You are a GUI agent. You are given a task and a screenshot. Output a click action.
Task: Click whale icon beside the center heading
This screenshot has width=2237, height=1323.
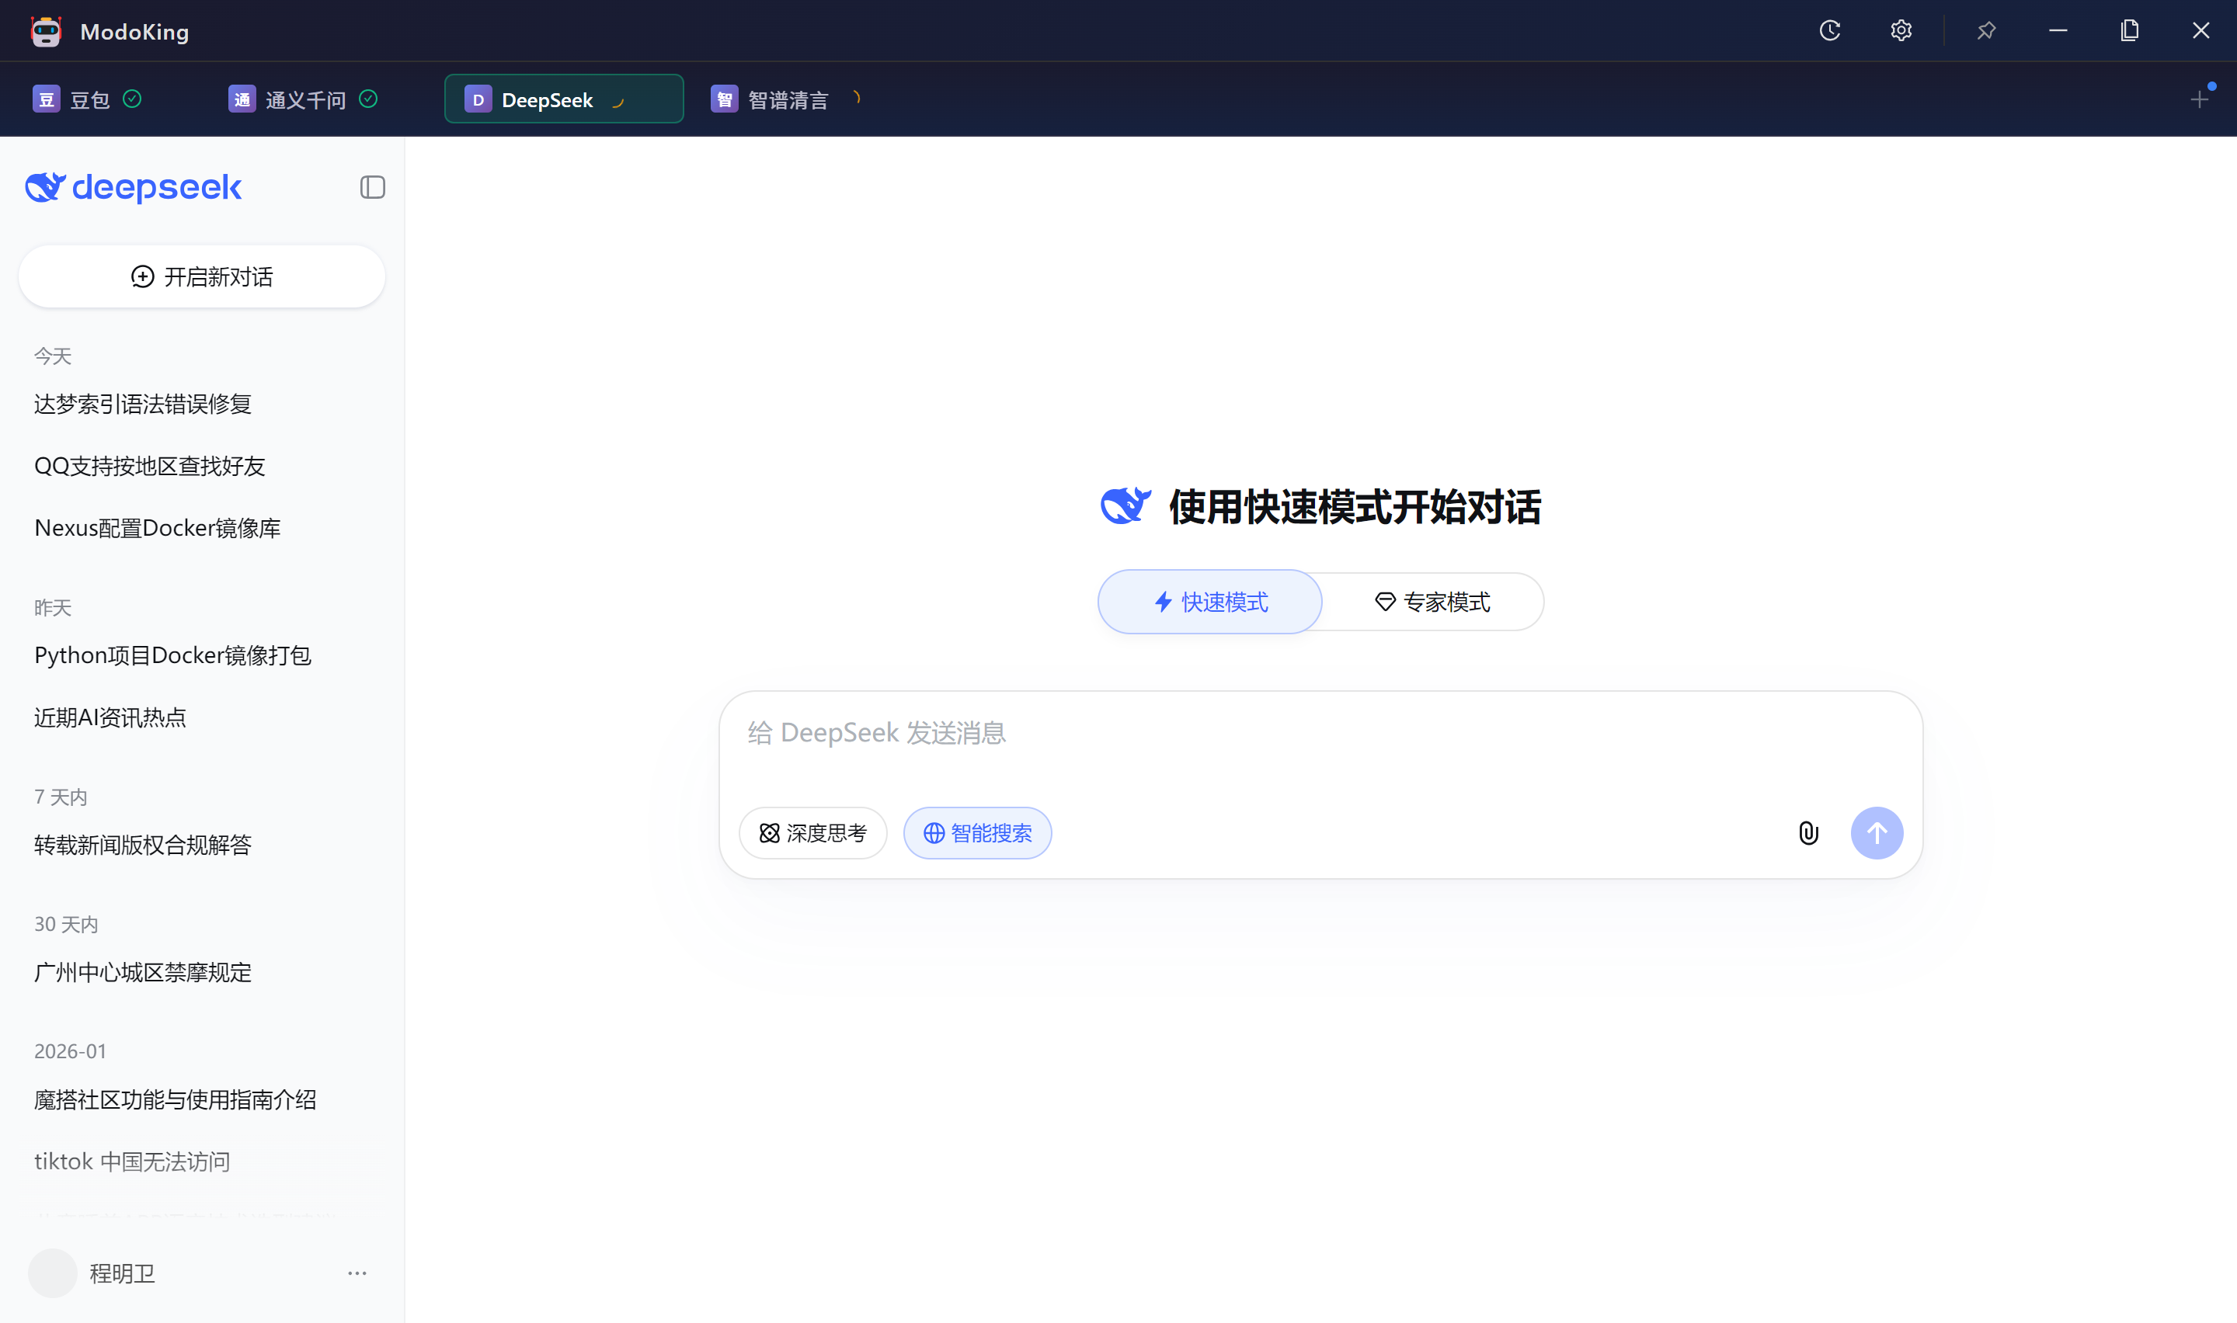(x=1126, y=506)
